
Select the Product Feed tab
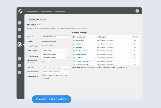41,20
